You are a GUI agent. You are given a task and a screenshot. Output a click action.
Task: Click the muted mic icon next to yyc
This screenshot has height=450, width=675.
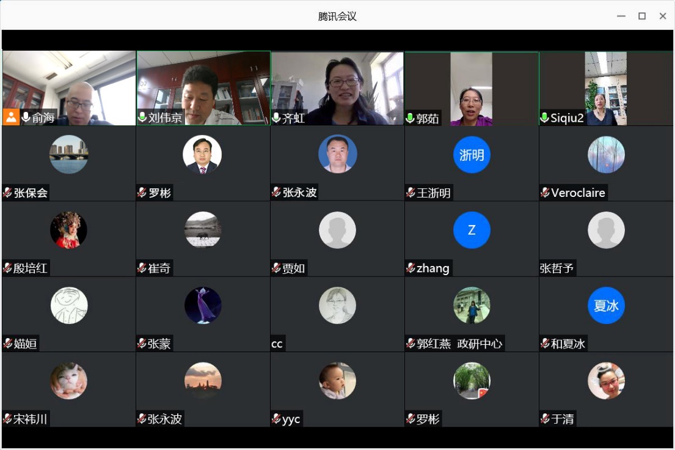pyautogui.click(x=276, y=419)
